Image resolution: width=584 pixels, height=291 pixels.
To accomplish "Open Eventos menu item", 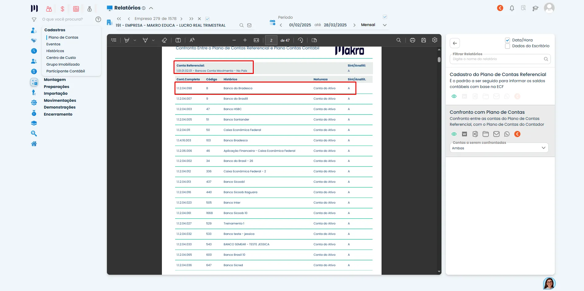I will point(53,44).
